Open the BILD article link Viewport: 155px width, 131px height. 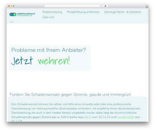88,117
